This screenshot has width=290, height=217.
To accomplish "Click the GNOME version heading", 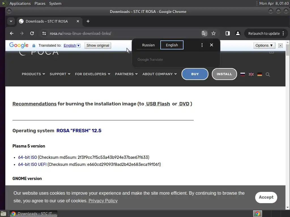I will [27, 179].
